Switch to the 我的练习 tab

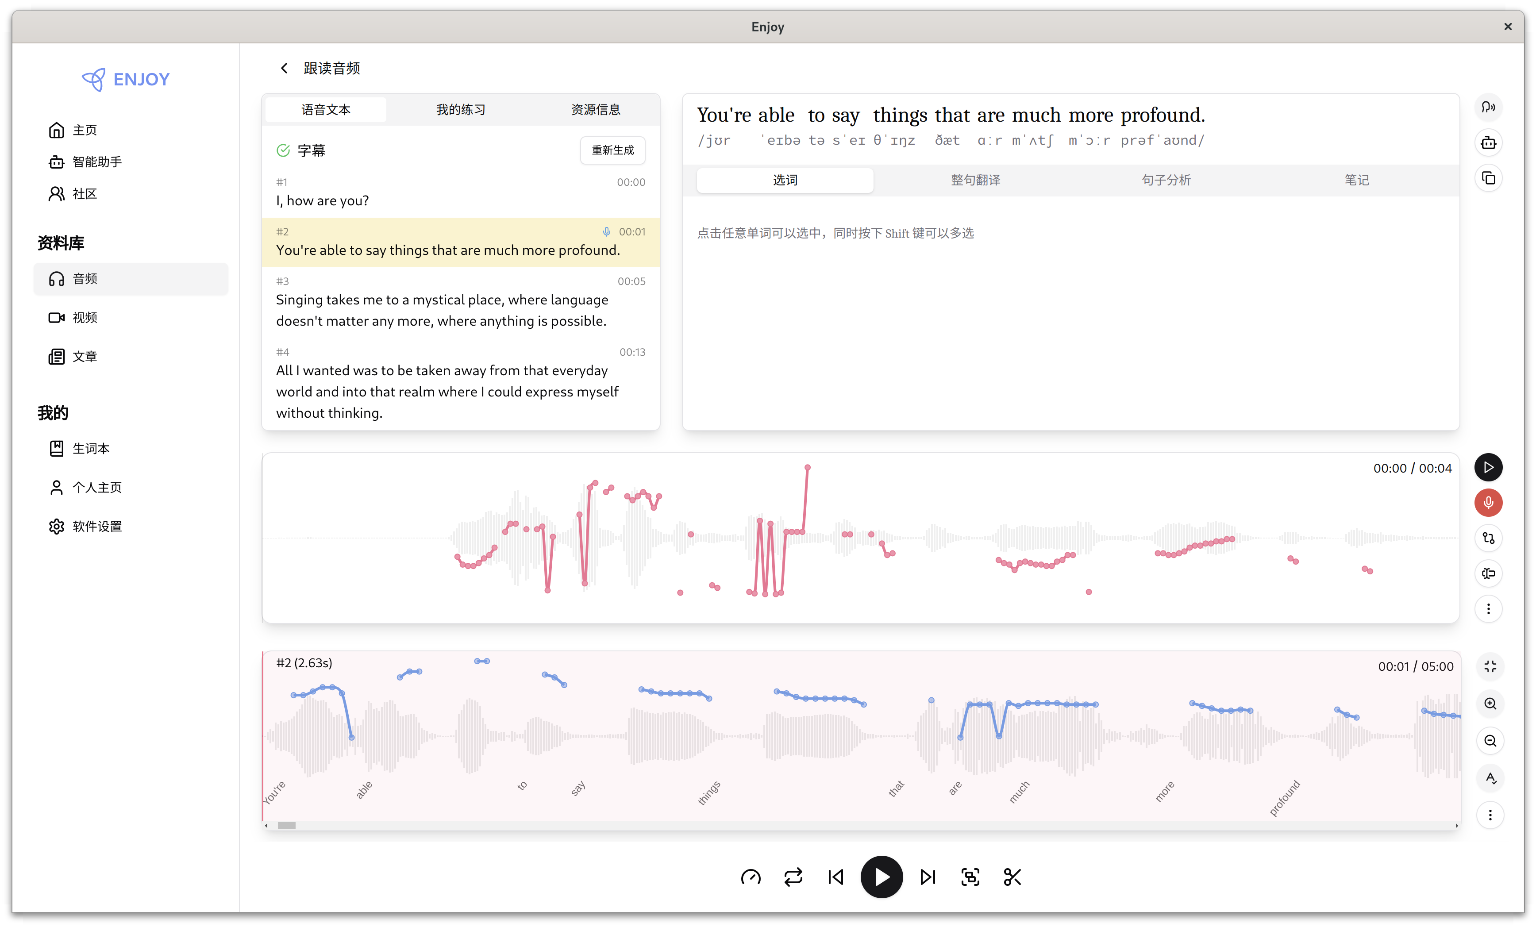click(460, 110)
